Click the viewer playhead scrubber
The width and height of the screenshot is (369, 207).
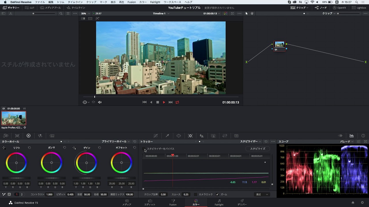click(95, 97)
